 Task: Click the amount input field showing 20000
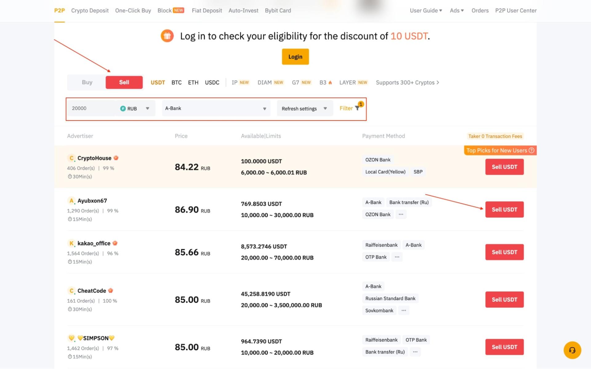click(92, 108)
